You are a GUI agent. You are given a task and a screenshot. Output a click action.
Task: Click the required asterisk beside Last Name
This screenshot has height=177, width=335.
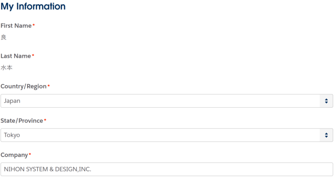33,56
